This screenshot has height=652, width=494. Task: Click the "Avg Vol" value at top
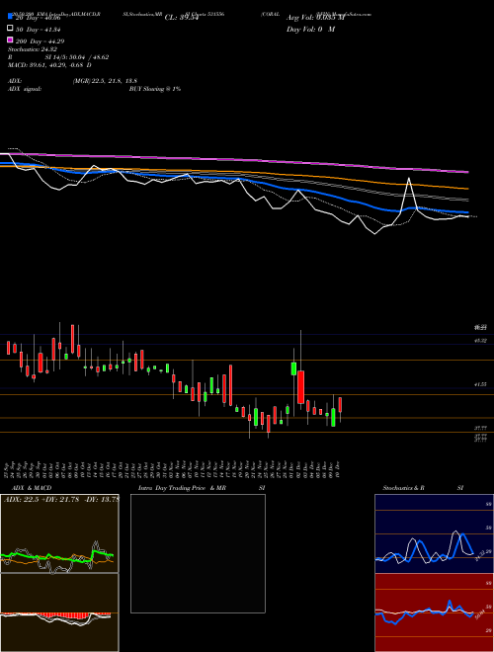point(315,18)
